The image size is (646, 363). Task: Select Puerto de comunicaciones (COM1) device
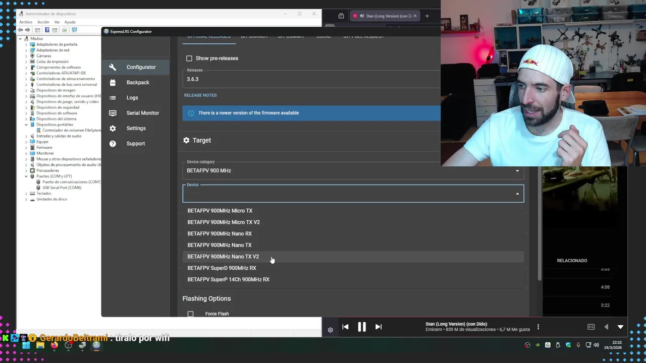pyautogui.click(x=71, y=182)
